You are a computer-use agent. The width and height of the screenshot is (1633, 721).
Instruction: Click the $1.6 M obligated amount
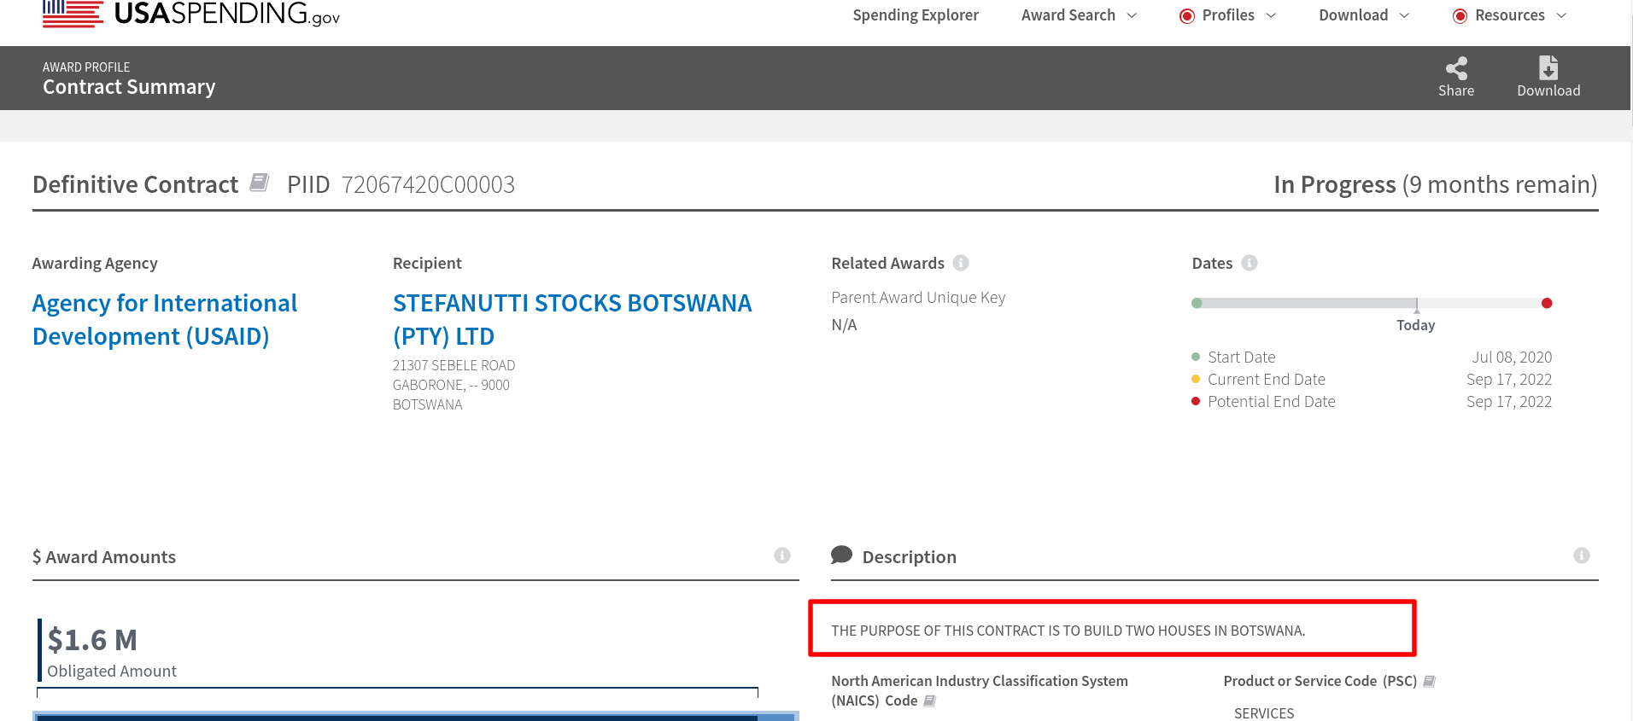click(x=92, y=640)
